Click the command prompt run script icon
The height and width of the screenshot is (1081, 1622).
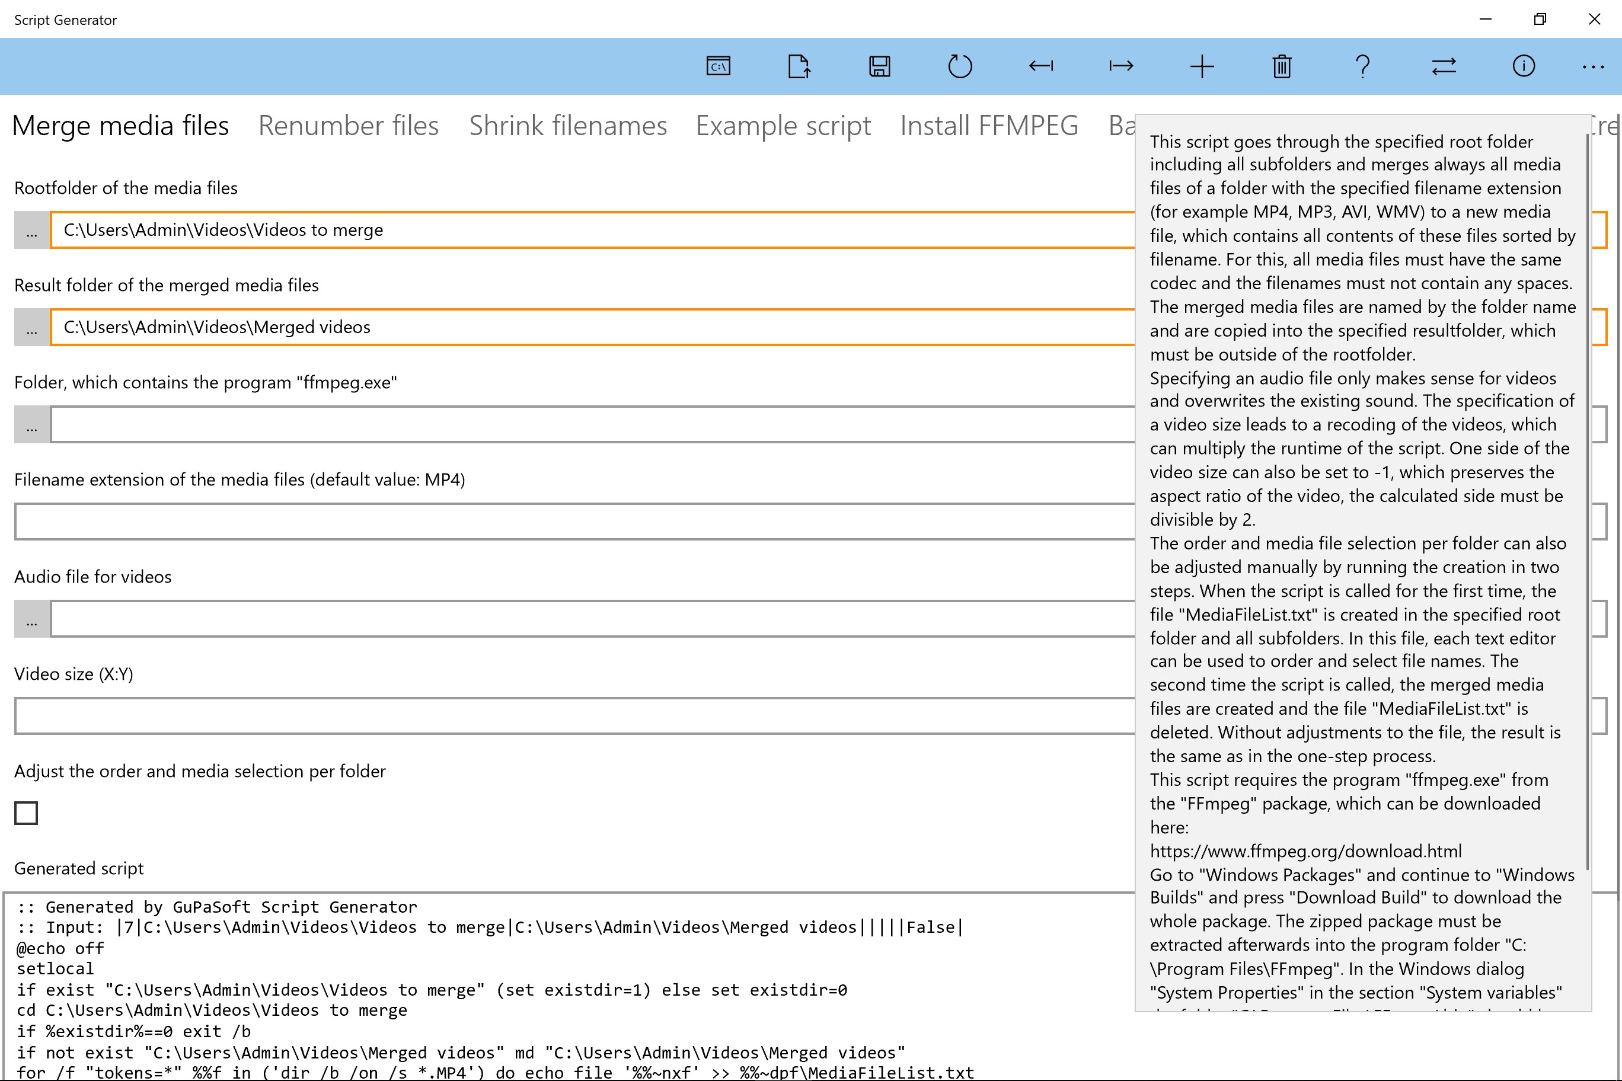point(718,66)
